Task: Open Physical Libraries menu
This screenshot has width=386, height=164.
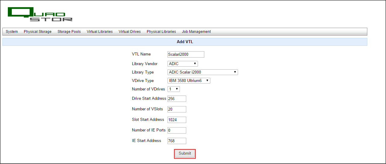Action: [x=161, y=32]
